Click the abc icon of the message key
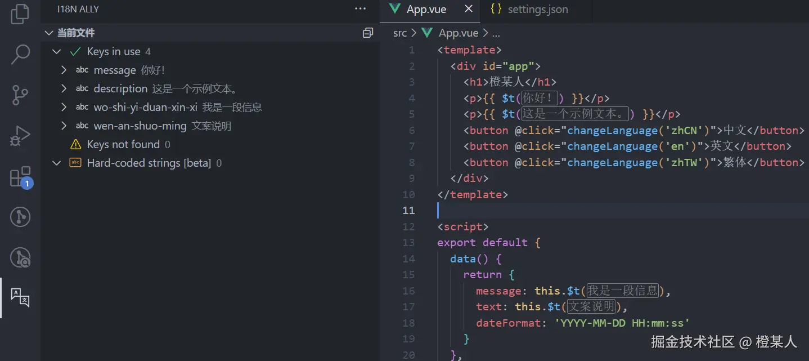The image size is (809, 361). 82,70
